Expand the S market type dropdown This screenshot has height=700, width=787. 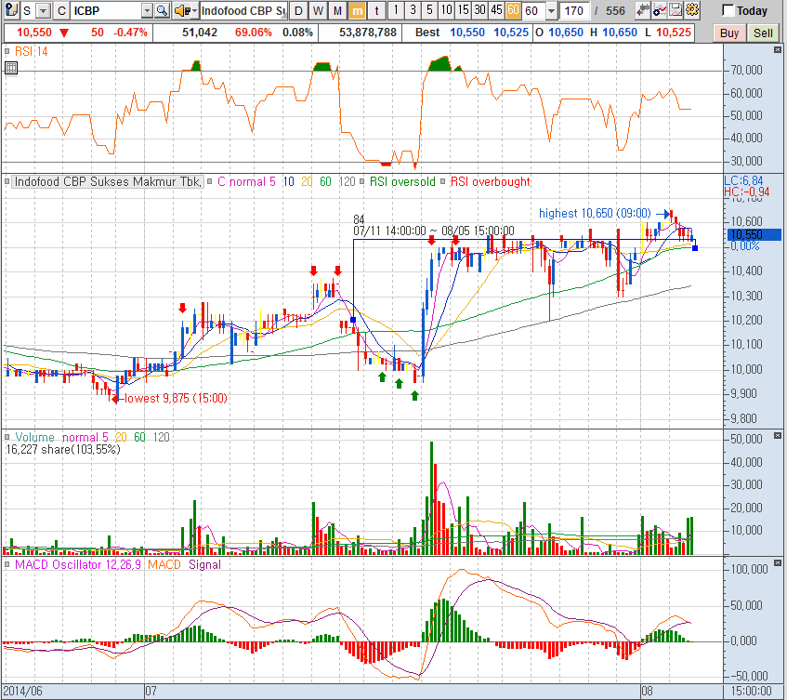tap(42, 11)
